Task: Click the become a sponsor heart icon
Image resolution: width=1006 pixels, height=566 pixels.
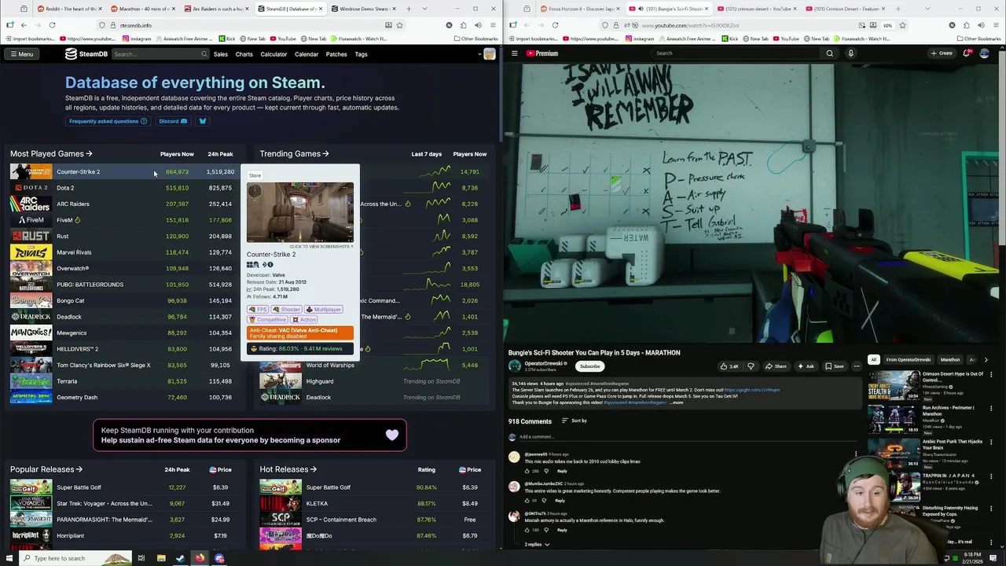Action: pos(392,435)
